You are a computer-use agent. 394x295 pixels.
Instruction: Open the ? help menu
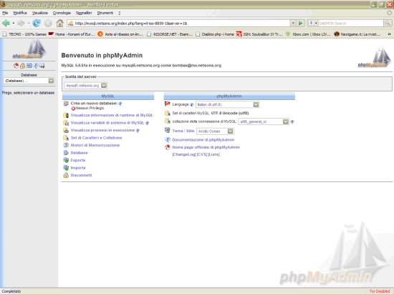pyautogui.click(x=120, y=13)
